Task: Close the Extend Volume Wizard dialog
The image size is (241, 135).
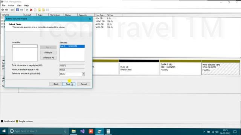Action: point(90,19)
